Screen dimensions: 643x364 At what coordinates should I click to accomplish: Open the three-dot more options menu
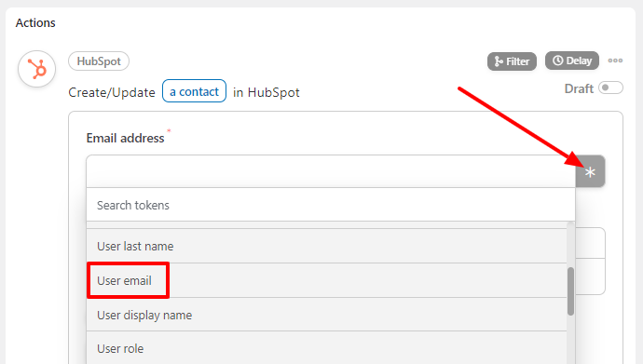615,61
